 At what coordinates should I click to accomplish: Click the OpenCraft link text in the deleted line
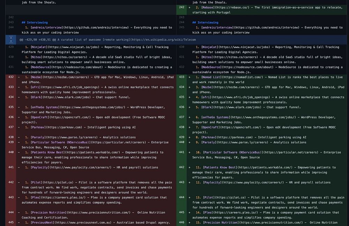coord(40,118)
